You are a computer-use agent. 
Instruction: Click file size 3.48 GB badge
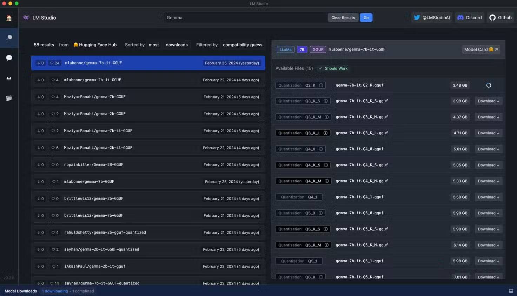coord(460,85)
